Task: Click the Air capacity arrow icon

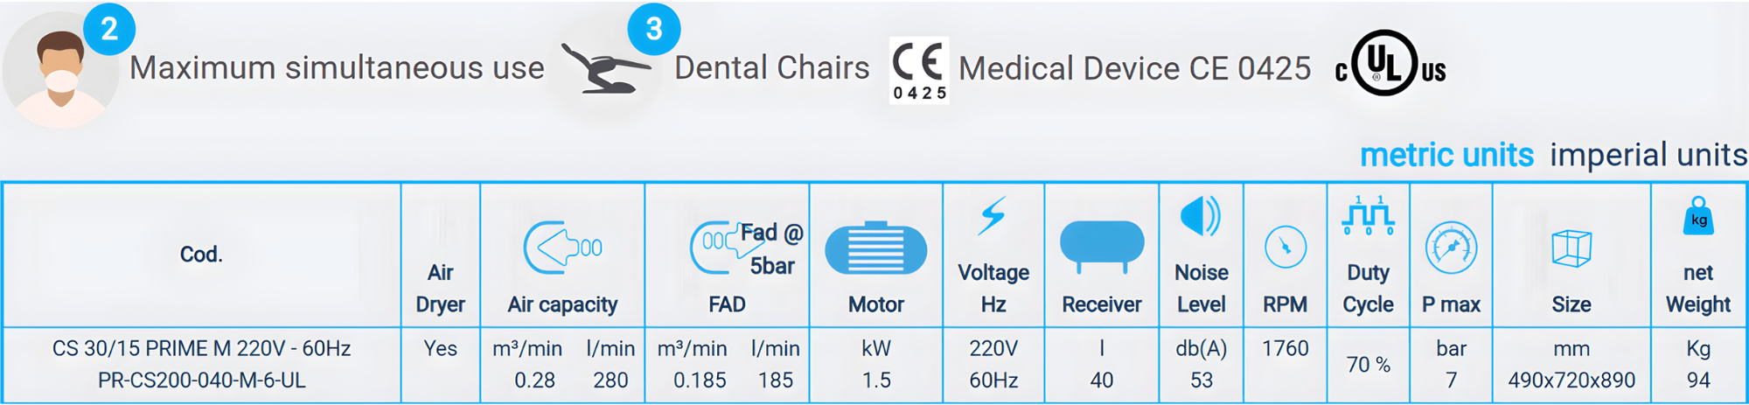Action: (x=562, y=248)
